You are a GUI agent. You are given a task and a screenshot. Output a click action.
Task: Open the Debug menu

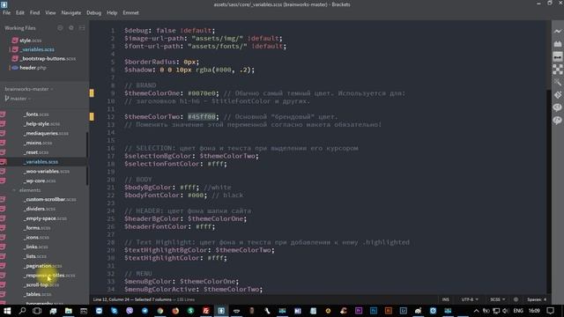(94, 12)
